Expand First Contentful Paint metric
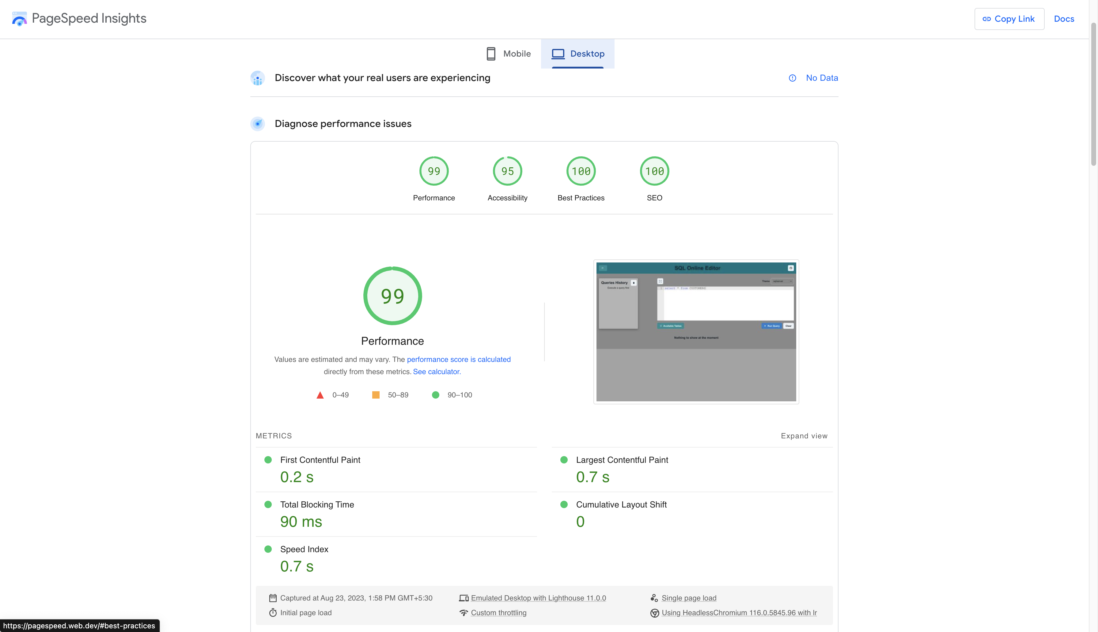The height and width of the screenshot is (632, 1098). tap(320, 460)
